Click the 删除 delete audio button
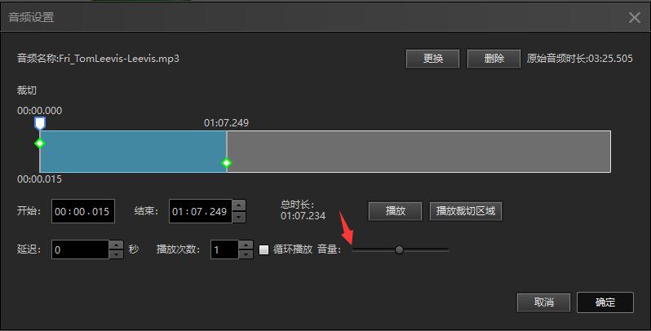651x331 pixels. click(494, 59)
